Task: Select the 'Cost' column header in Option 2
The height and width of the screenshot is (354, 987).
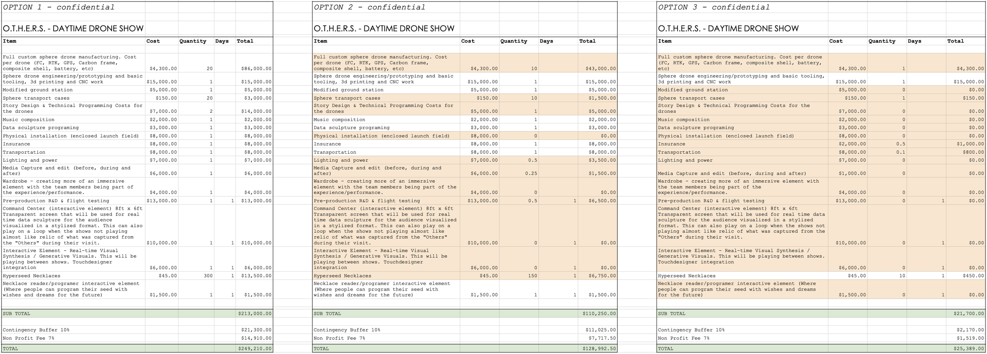Action: pos(468,41)
